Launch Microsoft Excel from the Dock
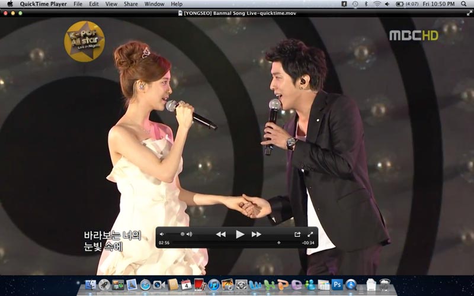474x296 pixels. click(x=269, y=285)
